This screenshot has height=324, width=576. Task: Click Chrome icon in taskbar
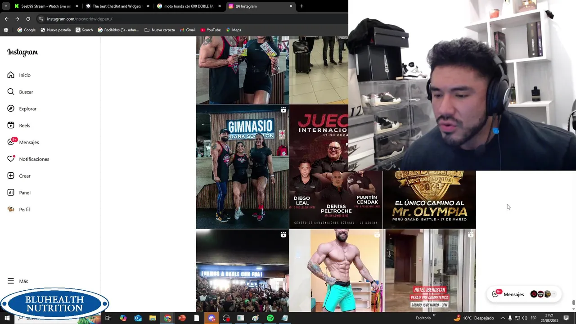click(167, 318)
